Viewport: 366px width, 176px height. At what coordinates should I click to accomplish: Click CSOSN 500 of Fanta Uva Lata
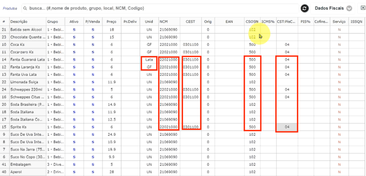coord(252,75)
